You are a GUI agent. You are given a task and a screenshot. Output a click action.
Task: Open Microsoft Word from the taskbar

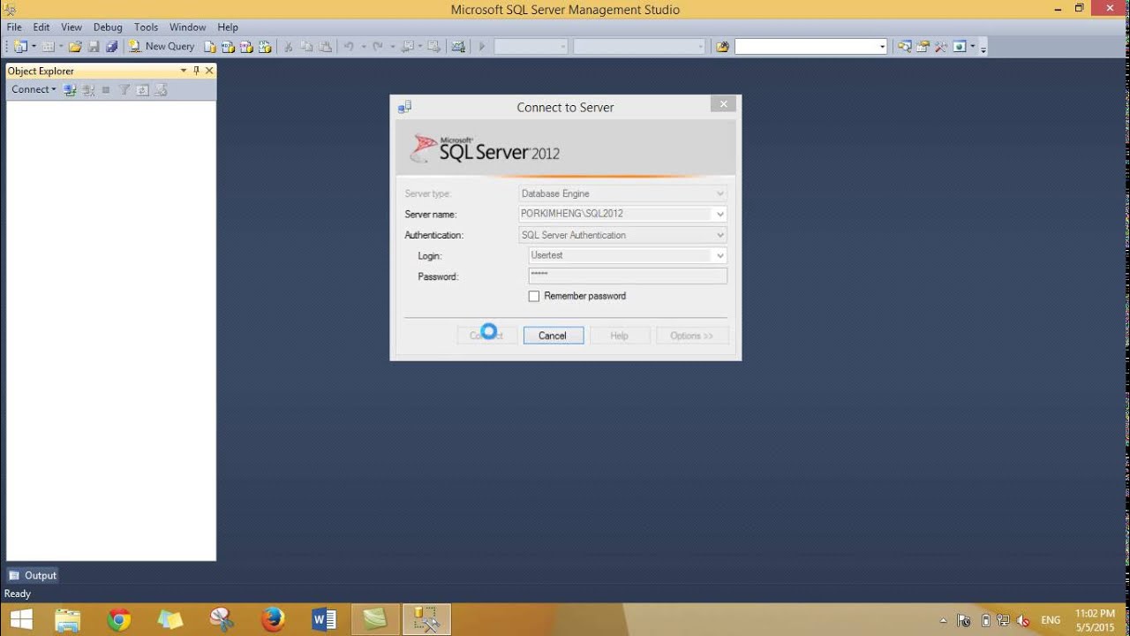click(324, 619)
